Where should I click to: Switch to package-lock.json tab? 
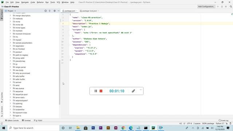[90, 11]
